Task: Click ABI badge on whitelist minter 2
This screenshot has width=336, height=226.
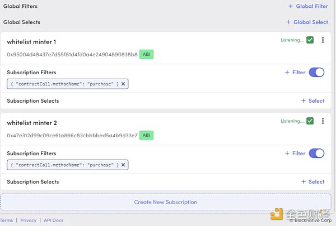Action: 146,135
